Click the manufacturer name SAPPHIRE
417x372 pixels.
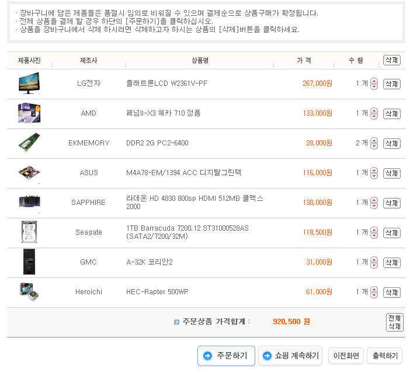click(x=89, y=203)
